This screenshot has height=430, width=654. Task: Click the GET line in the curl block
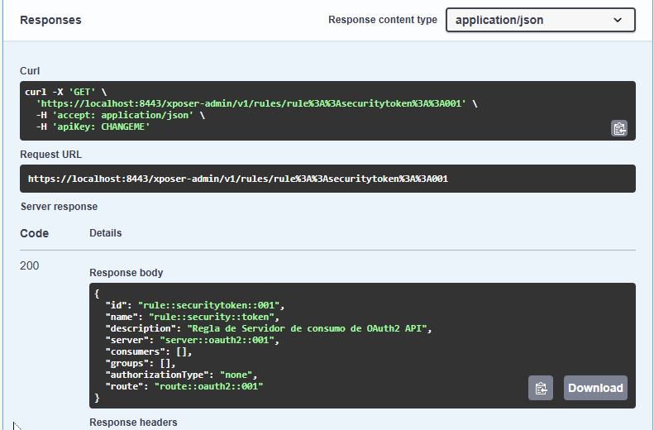[x=67, y=92]
